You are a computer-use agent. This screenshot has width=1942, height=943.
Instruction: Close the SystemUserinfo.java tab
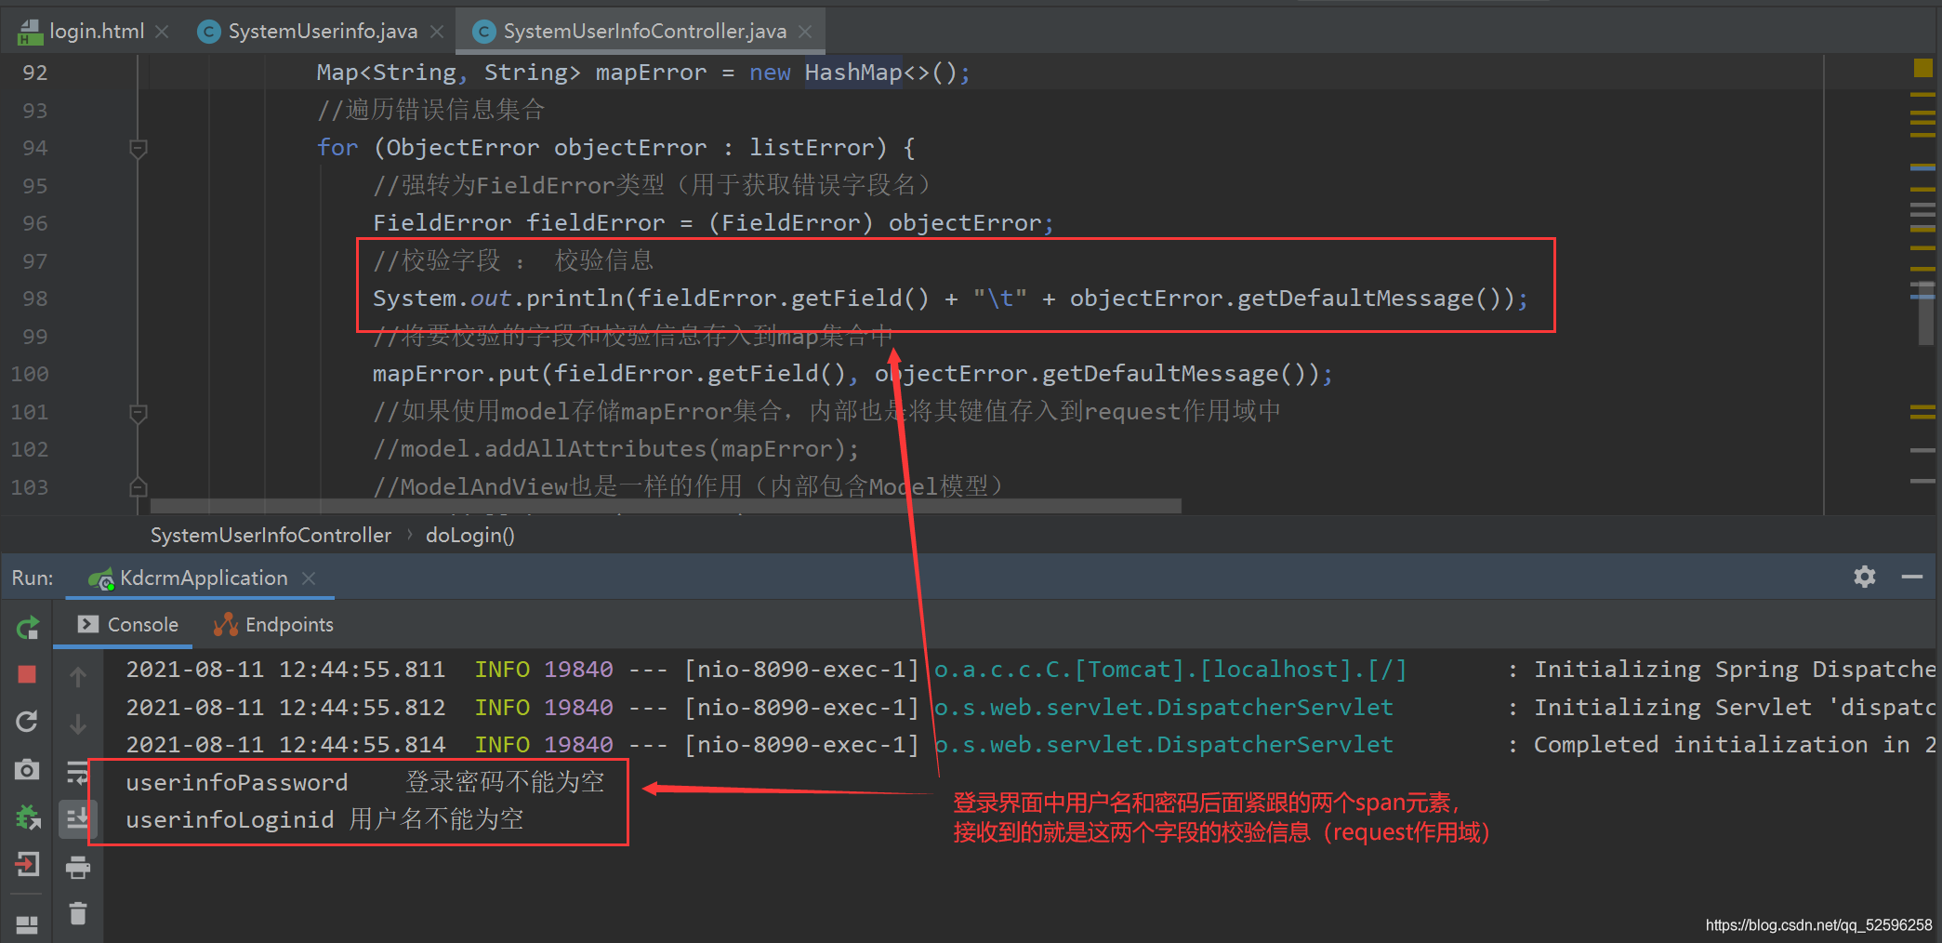(x=437, y=32)
